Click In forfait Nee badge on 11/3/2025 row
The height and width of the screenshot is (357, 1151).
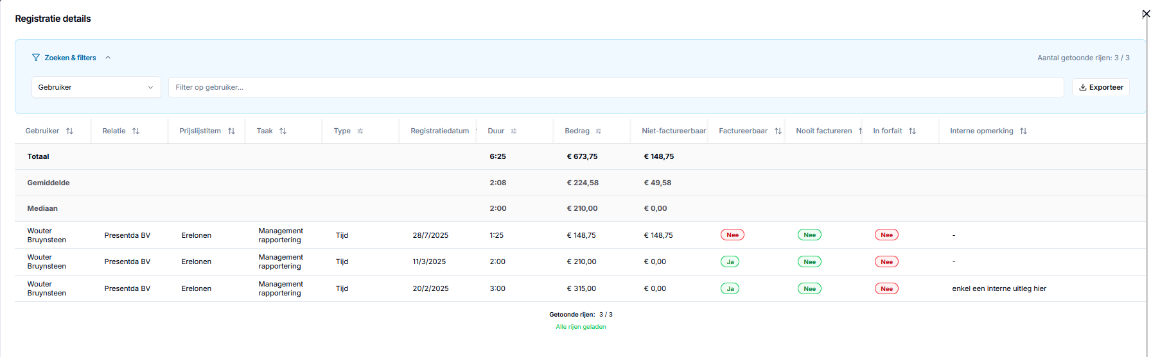pyautogui.click(x=886, y=262)
